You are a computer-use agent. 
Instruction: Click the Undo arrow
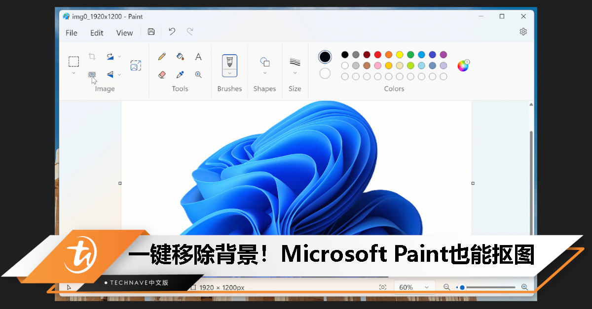click(x=172, y=31)
